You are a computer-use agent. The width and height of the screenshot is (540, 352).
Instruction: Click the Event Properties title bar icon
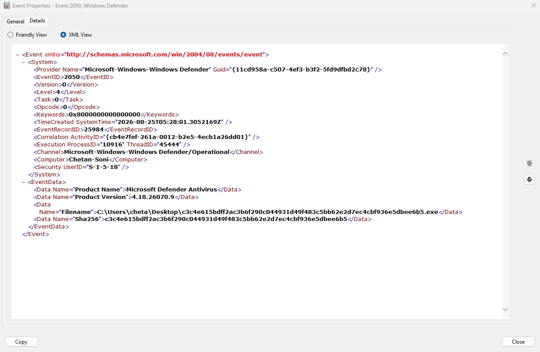[6, 6]
